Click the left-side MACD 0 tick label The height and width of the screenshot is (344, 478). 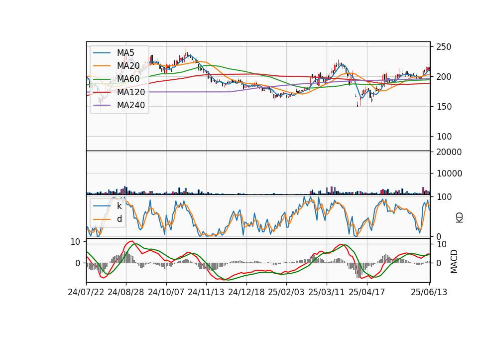78,263
